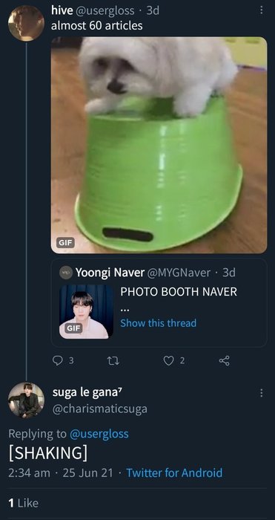
Task: Tap the share icon under hive tweet
Action: click(225, 360)
